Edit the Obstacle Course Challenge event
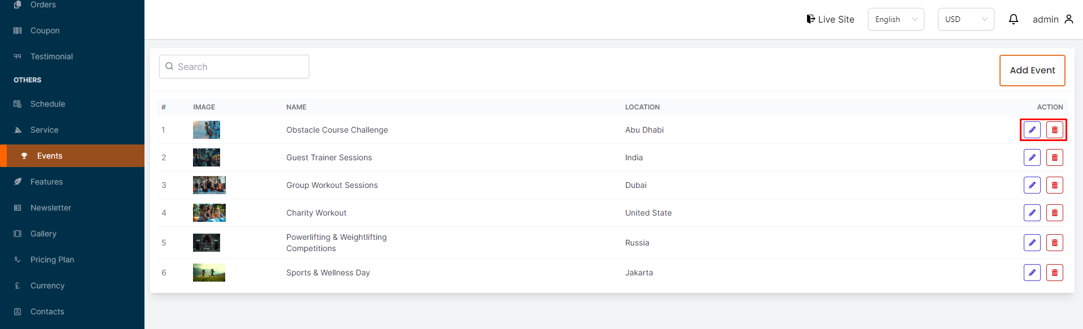Viewport: 1083px width, 329px height. click(x=1032, y=130)
